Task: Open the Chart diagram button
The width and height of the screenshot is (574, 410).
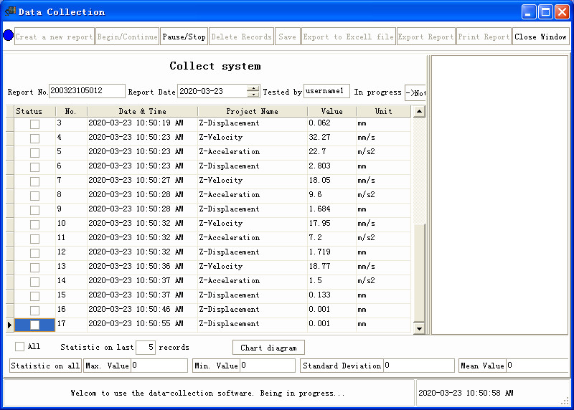Action: [268, 348]
